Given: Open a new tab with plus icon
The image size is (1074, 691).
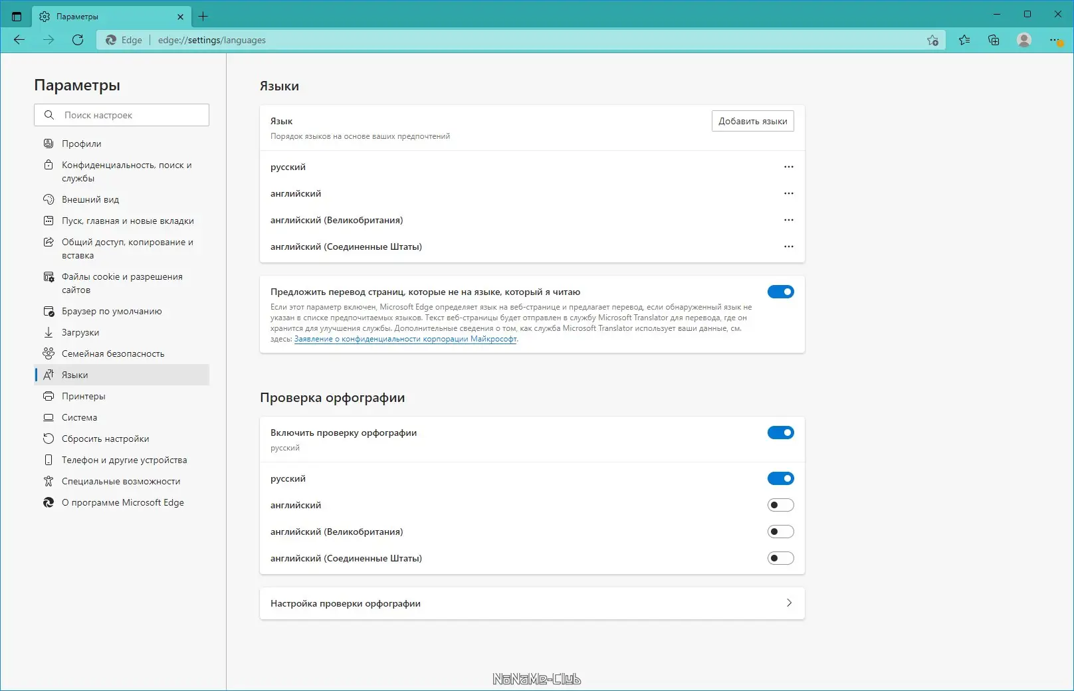Looking at the screenshot, I should 203,17.
